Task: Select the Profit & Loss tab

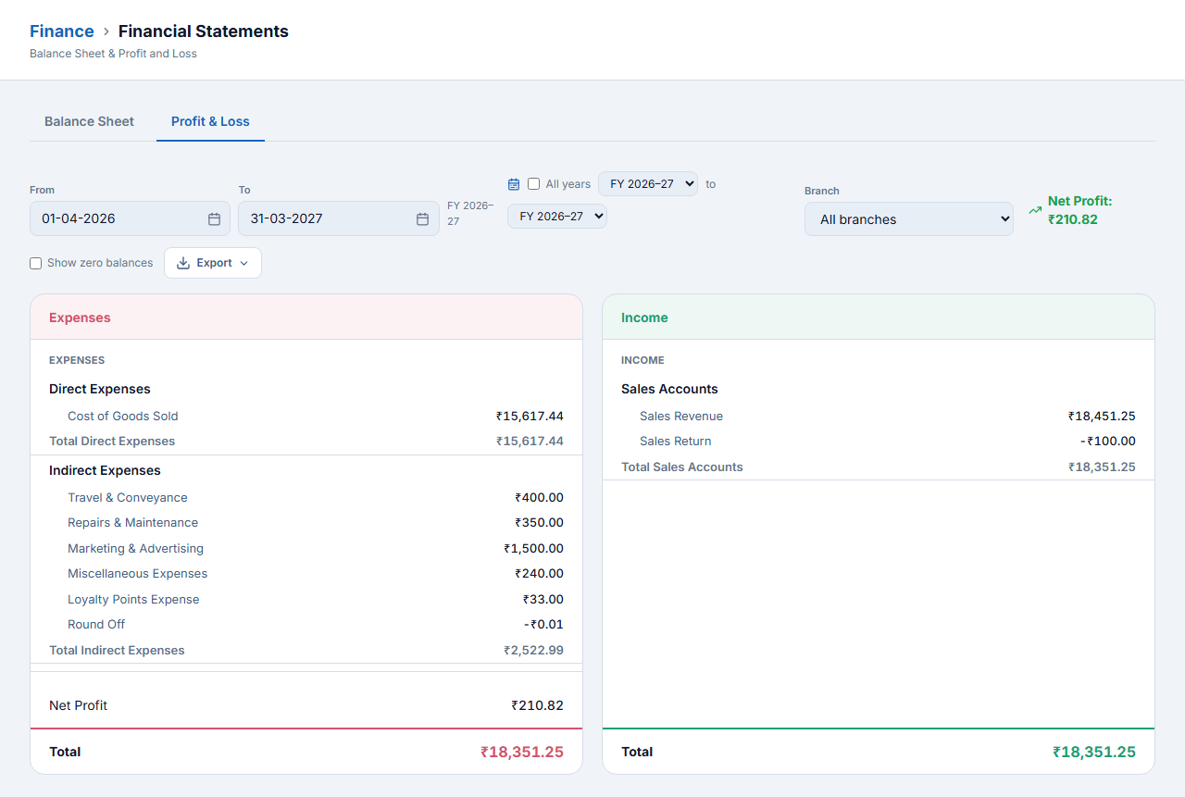Action: coord(210,121)
